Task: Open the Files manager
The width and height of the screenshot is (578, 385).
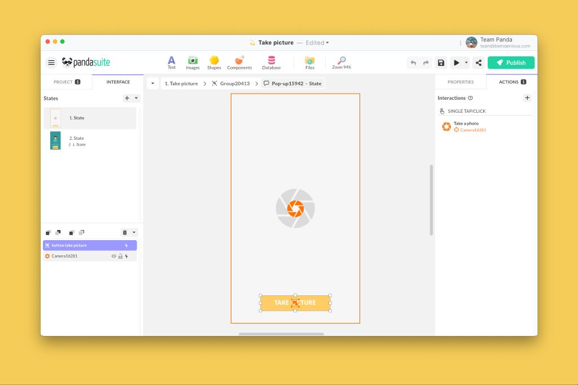Action: (x=309, y=62)
